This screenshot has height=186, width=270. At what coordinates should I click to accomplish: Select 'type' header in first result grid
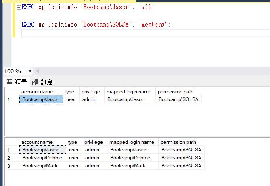(71, 92)
